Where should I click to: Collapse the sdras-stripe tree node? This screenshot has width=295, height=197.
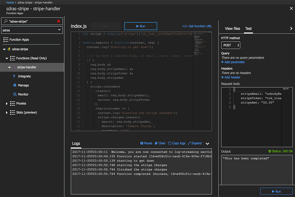pos(4,49)
